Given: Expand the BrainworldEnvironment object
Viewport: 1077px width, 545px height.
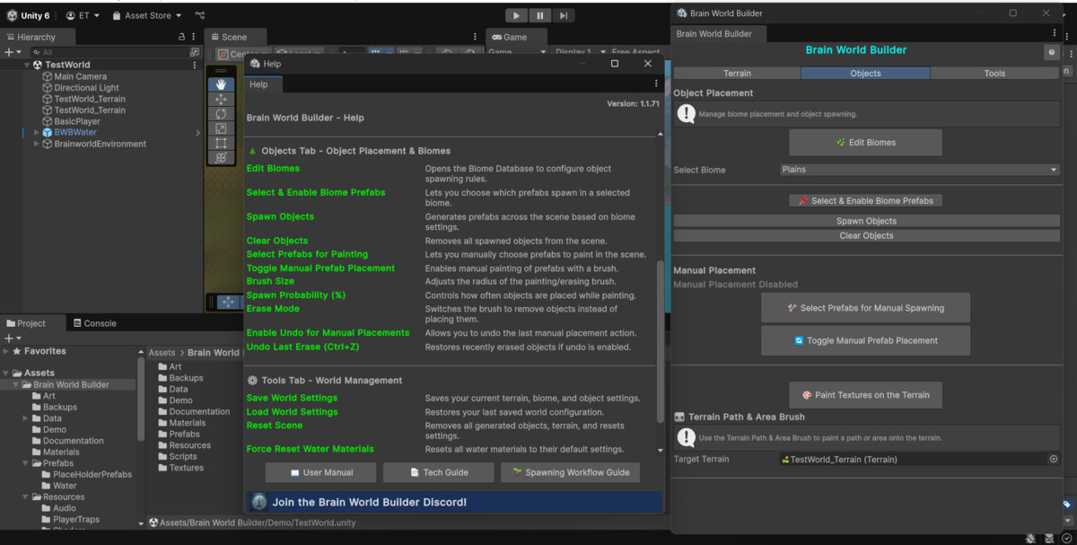Looking at the screenshot, I should coord(37,144).
